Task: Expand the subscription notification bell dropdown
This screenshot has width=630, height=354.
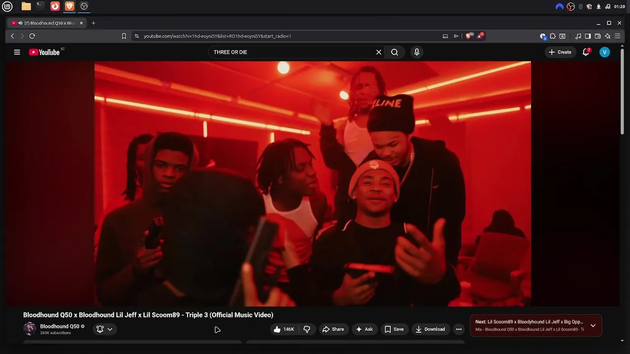Action: [104, 329]
